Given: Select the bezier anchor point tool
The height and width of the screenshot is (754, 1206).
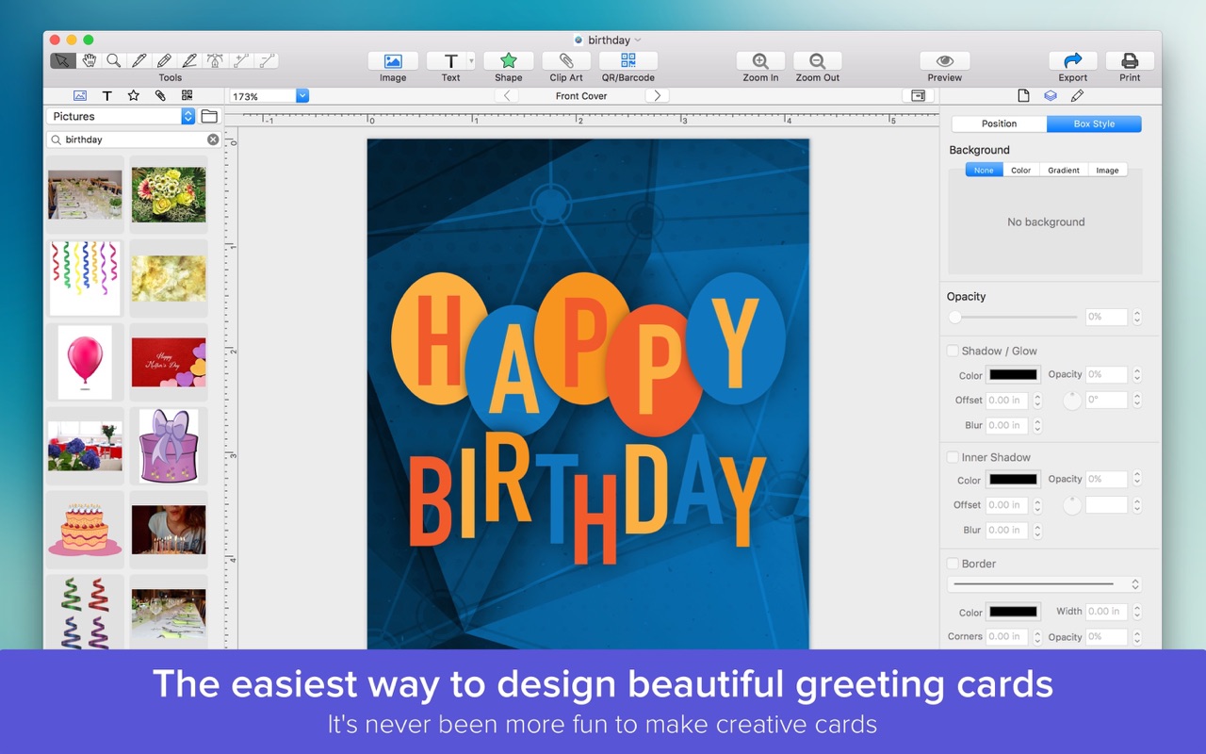Looking at the screenshot, I should 216,60.
